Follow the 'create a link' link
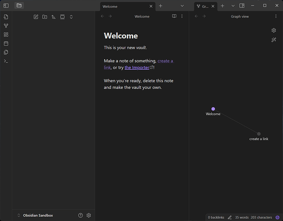Image resolution: width=283 pixels, height=221 pixels. 165,61
